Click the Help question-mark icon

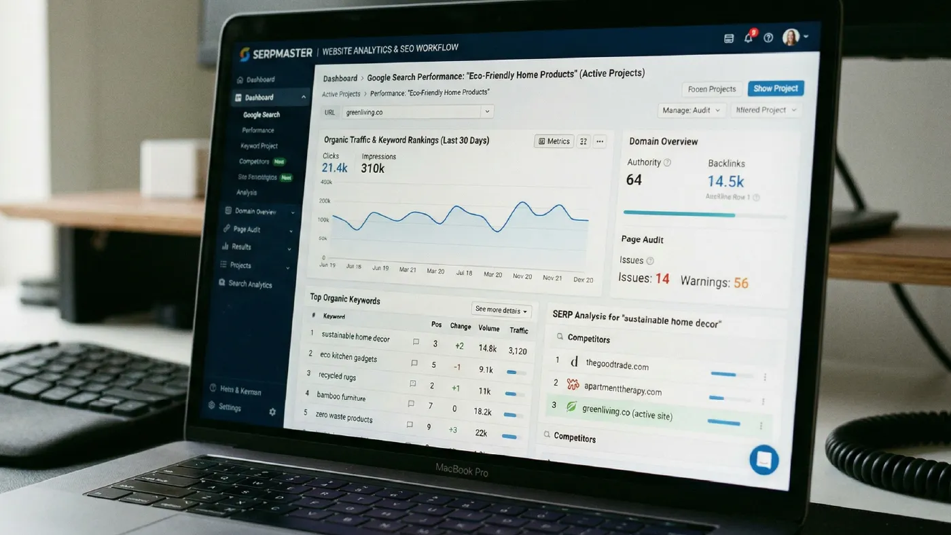coord(768,37)
